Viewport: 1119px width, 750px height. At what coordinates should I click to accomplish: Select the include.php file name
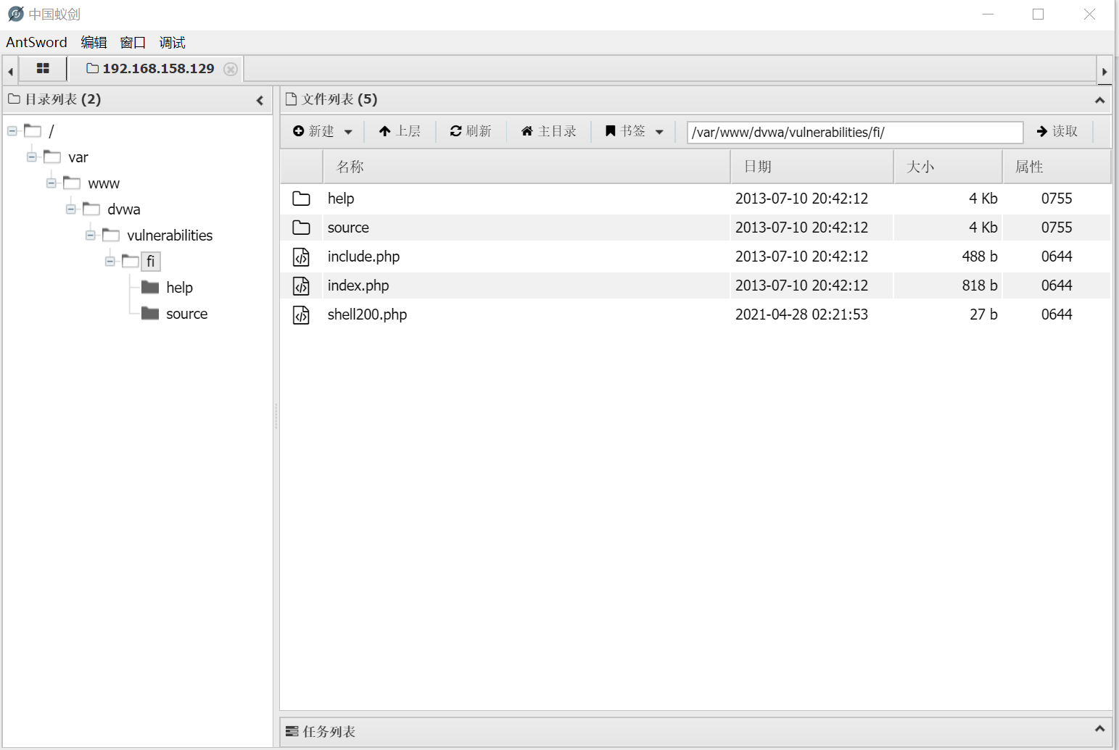pyautogui.click(x=363, y=257)
